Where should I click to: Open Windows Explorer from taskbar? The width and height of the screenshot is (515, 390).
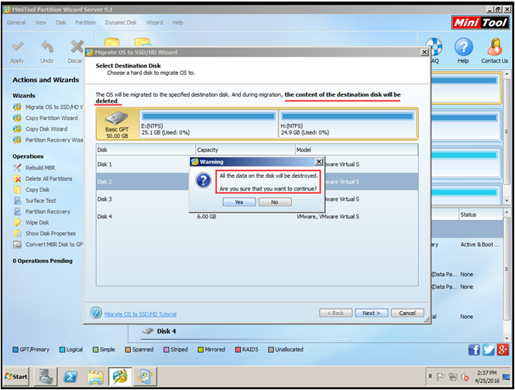click(x=95, y=377)
